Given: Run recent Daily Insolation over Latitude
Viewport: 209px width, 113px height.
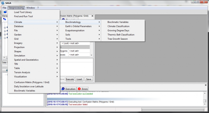Looking at the screenshot, I should [34, 86].
